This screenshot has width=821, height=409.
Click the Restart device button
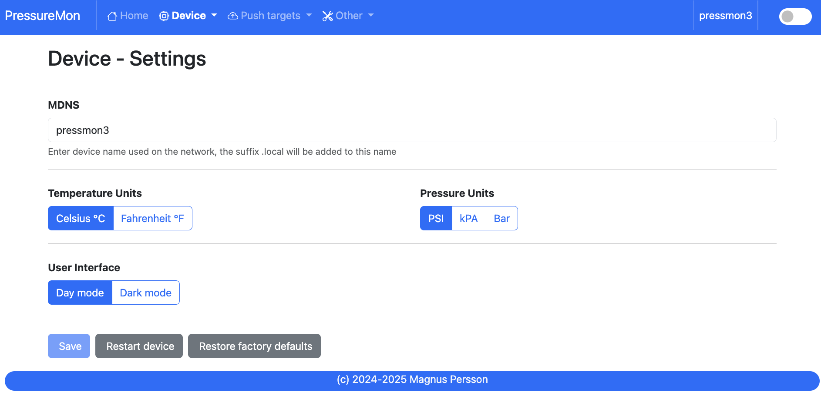point(139,346)
